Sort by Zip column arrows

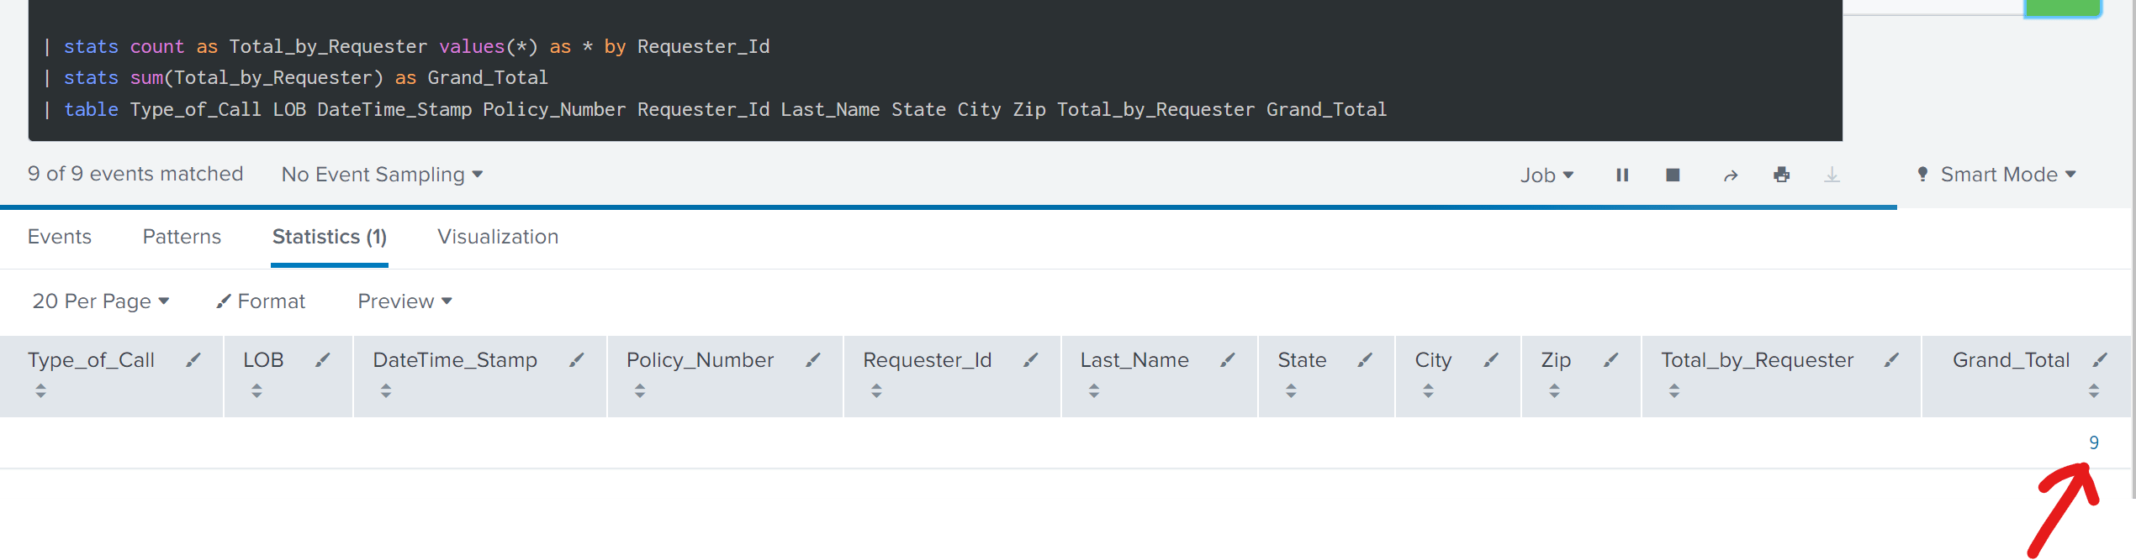[x=1554, y=390]
